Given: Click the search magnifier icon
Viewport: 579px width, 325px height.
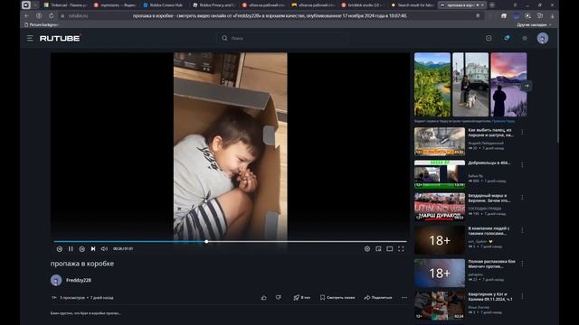Looking at the screenshot, I should pyautogui.click(x=224, y=38).
